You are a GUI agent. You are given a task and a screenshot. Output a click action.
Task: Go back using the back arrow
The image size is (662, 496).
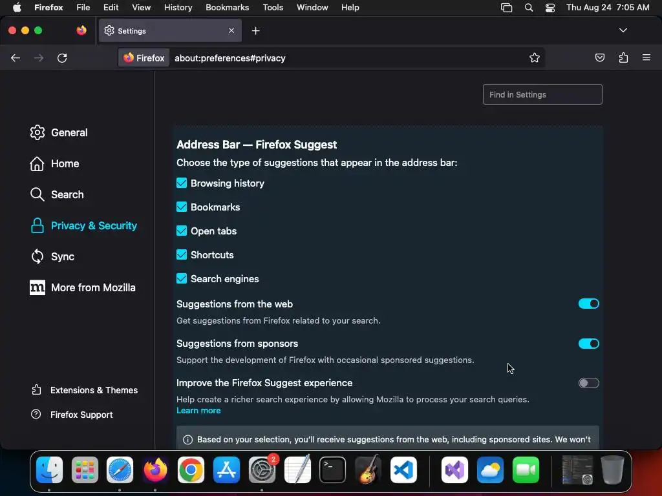pos(16,57)
